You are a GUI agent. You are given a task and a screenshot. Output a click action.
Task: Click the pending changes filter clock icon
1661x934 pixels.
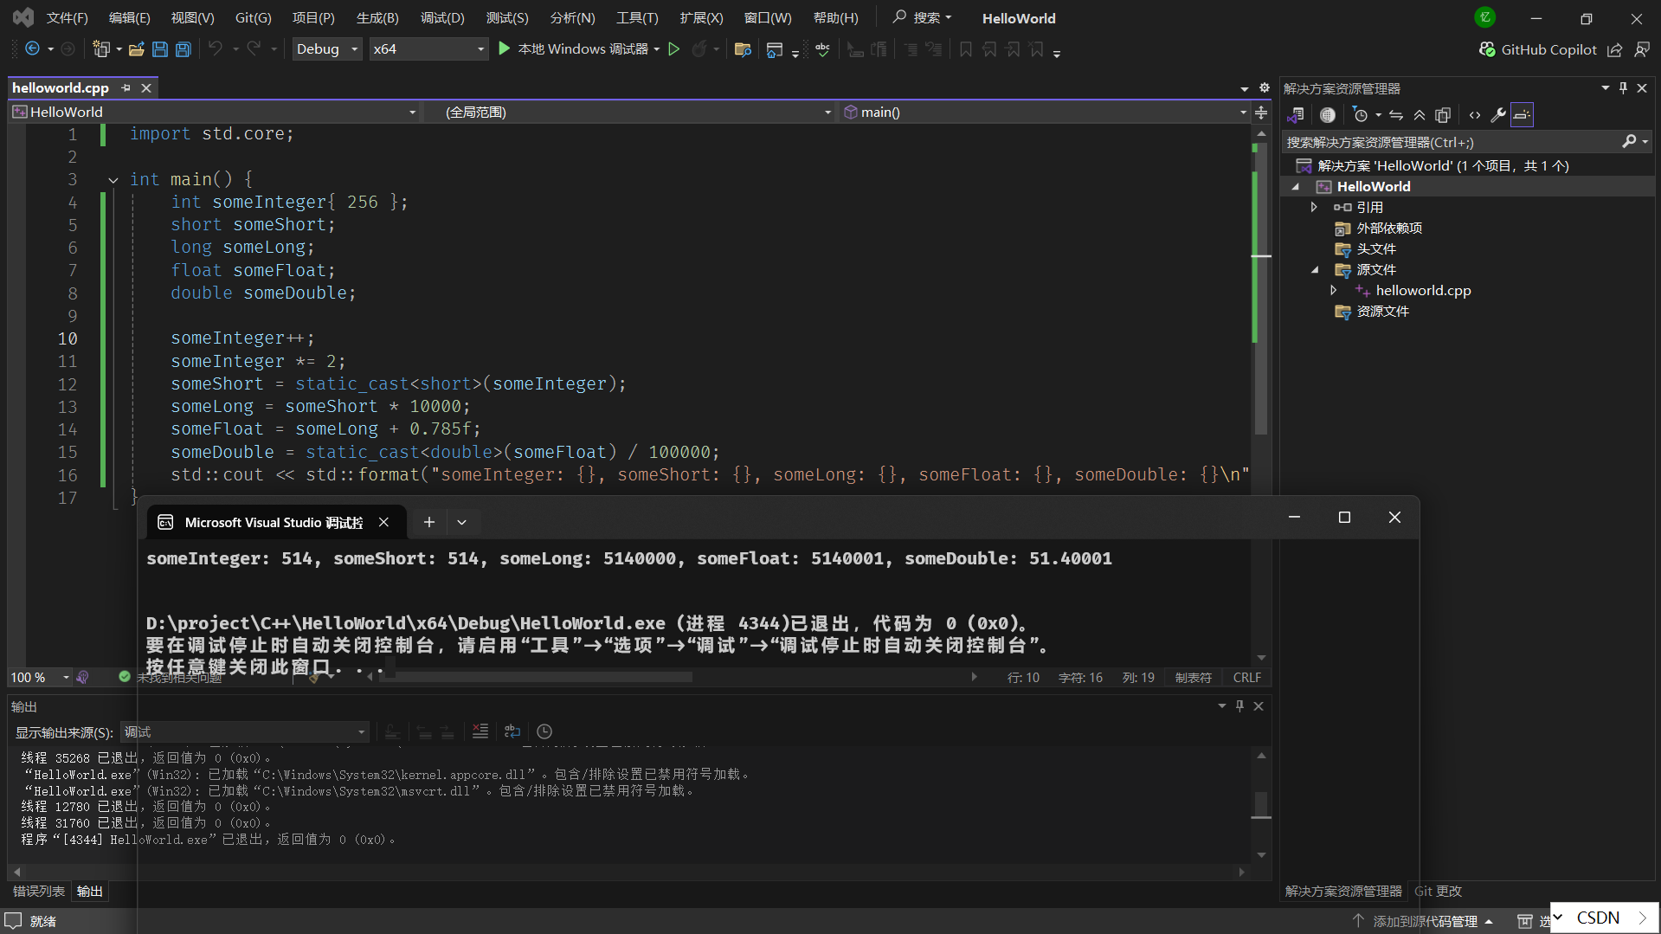pyautogui.click(x=1360, y=114)
